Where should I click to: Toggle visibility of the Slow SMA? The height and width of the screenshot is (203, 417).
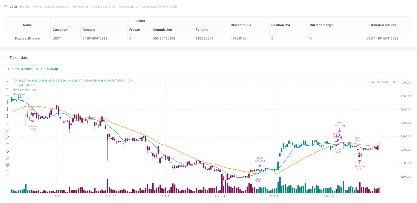coord(15,90)
